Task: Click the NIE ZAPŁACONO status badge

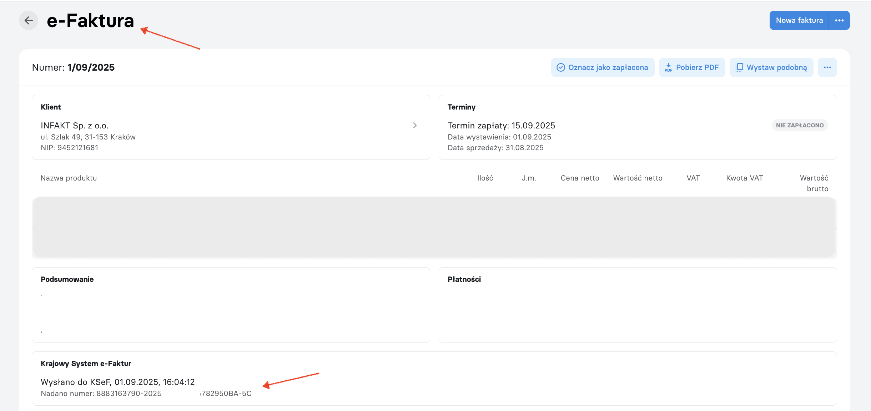Action: click(x=800, y=125)
